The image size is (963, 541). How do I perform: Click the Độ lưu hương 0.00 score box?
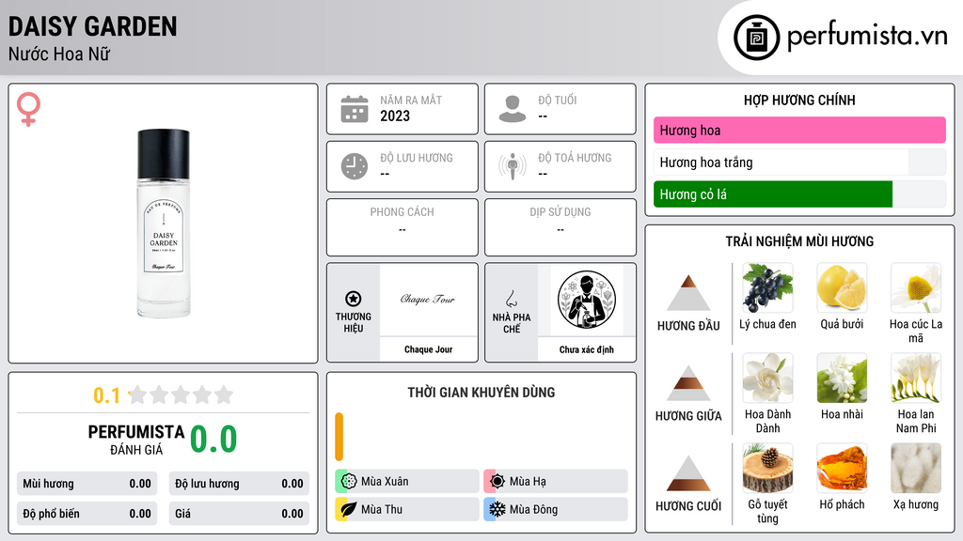click(239, 484)
